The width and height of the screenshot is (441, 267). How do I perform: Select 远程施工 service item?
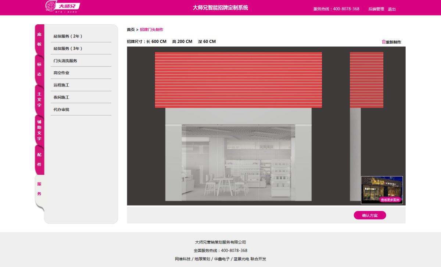coord(61,85)
